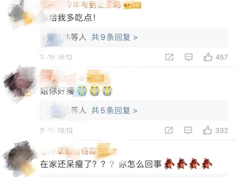Reply to the "你给我多吃点" comment
Image resolution: width=236 pixels, height=177 pixels.
pyautogui.click(x=188, y=57)
